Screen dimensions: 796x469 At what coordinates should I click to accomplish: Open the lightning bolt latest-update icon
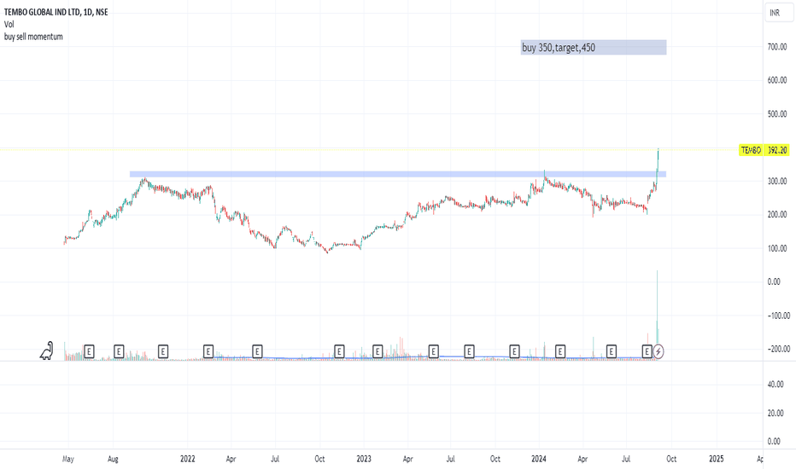click(658, 351)
